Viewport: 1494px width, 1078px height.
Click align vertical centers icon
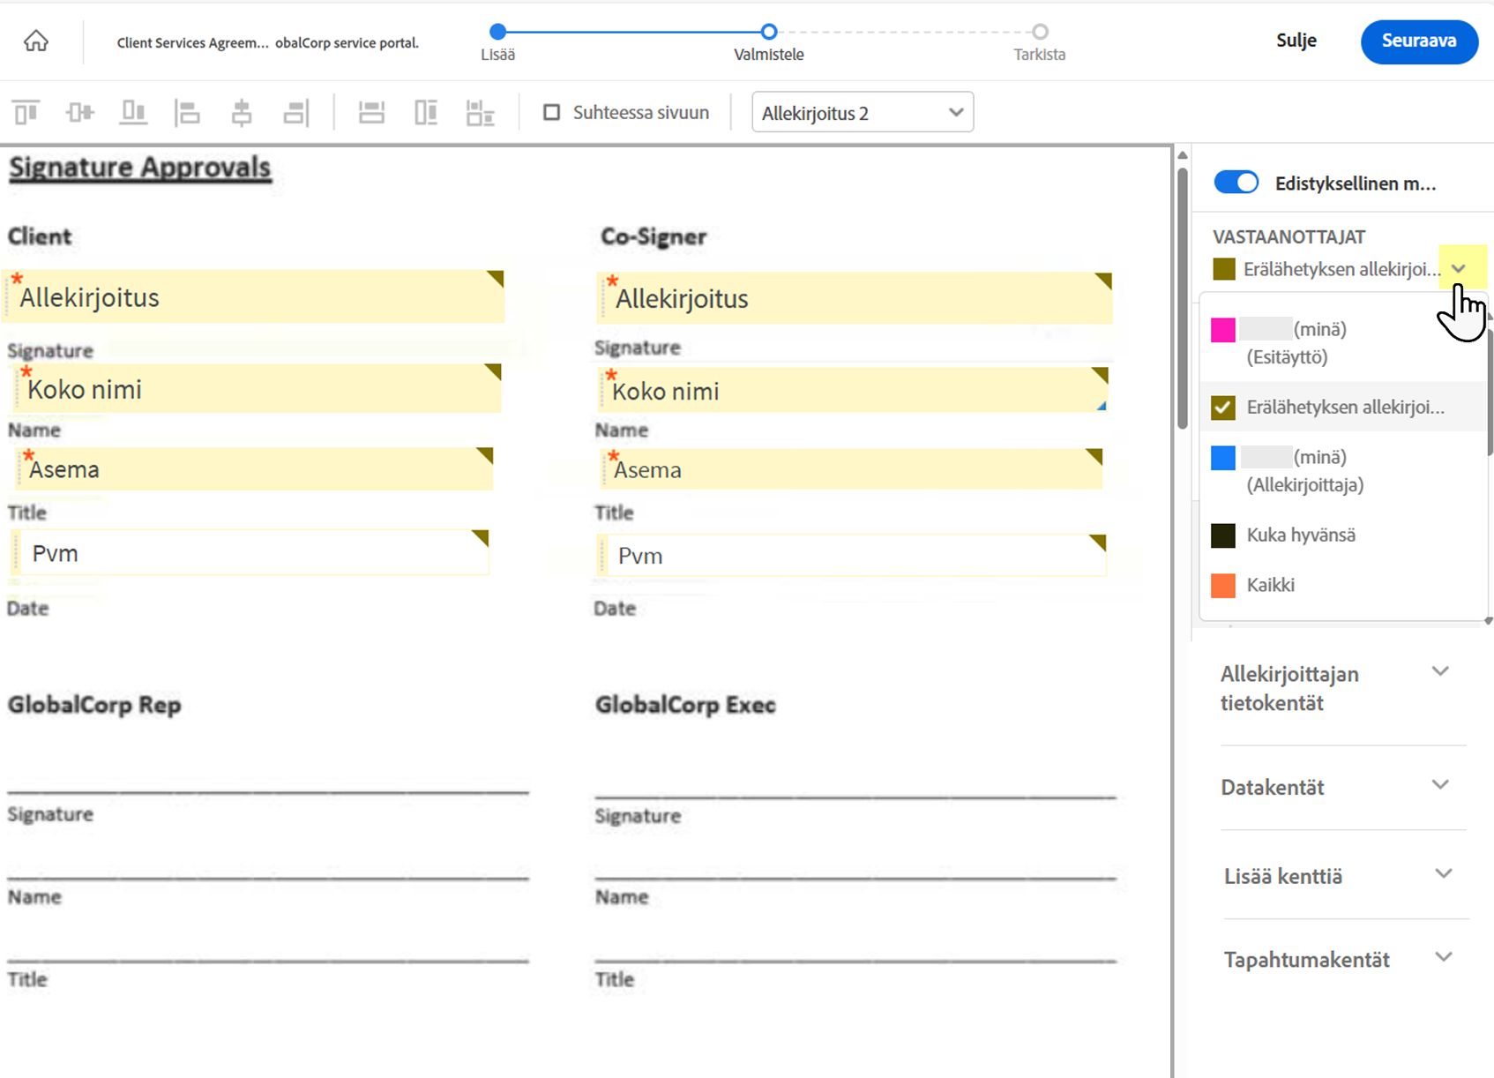[80, 113]
